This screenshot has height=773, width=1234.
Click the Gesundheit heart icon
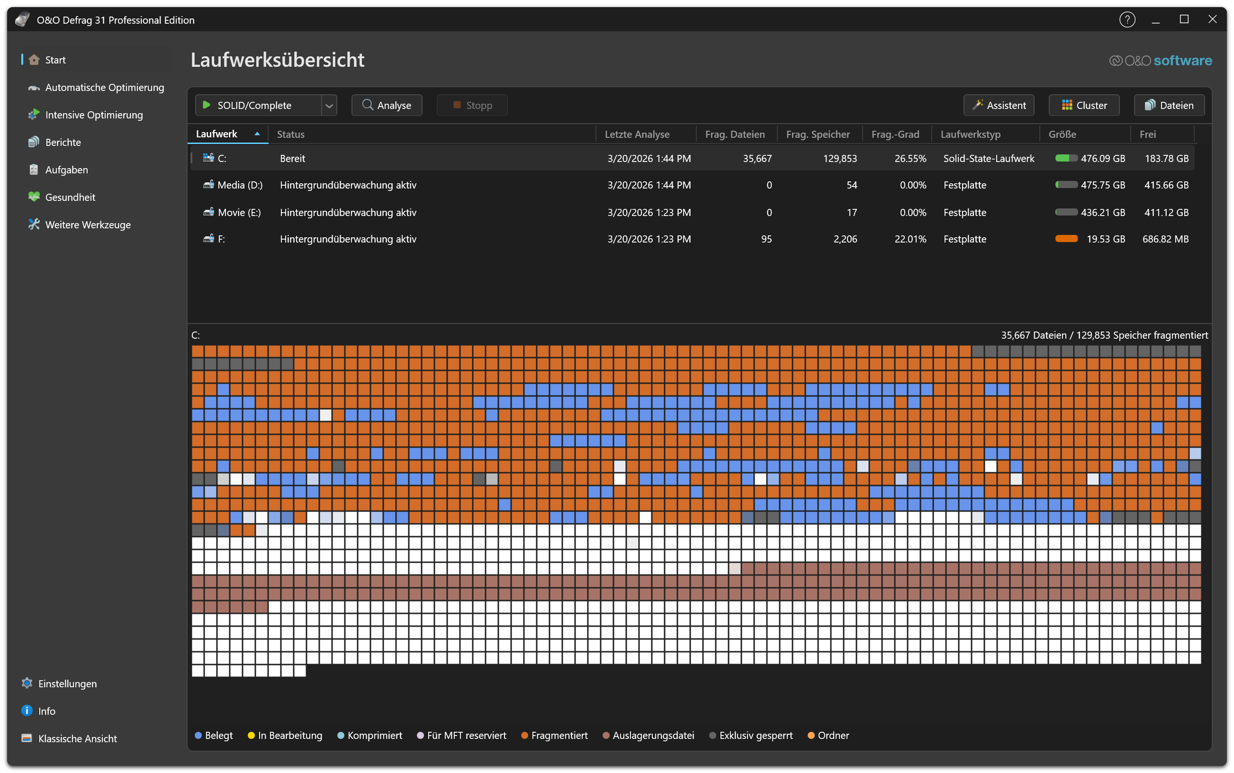34,197
